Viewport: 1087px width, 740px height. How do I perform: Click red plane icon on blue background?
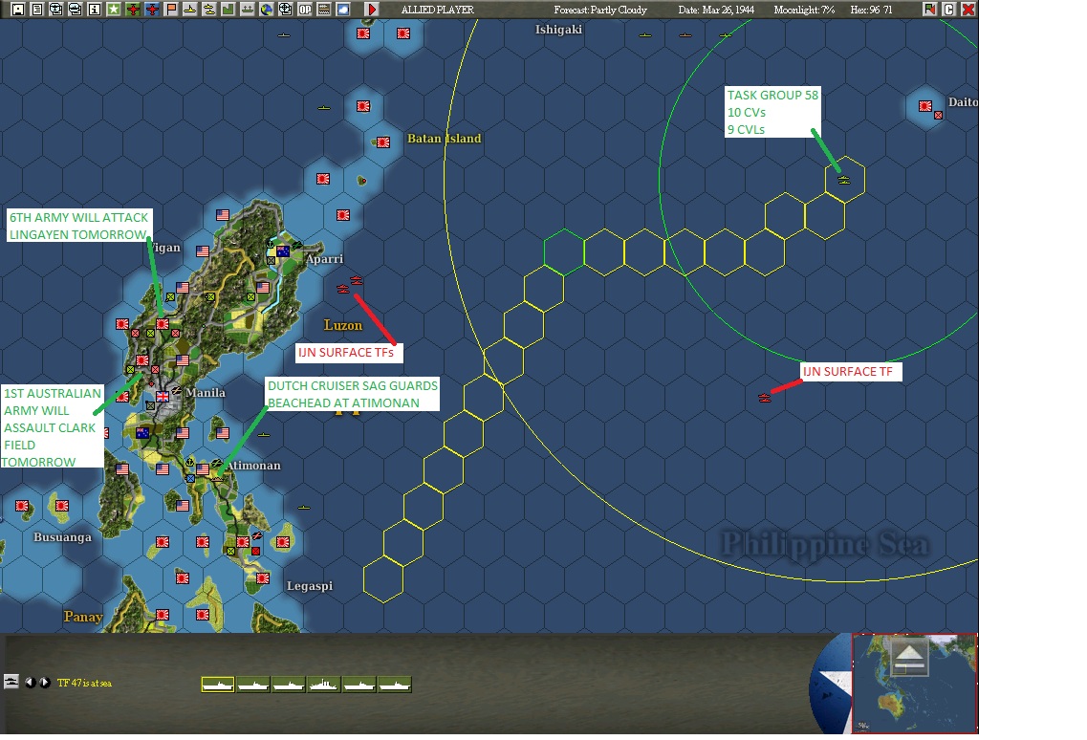[x=152, y=9]
